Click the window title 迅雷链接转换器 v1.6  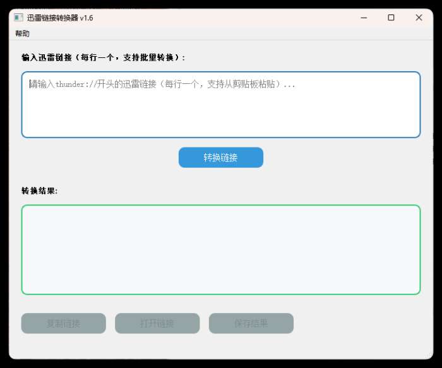60,18
